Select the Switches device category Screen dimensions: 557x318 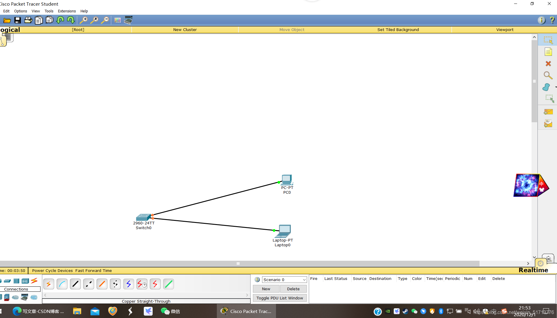7,281
